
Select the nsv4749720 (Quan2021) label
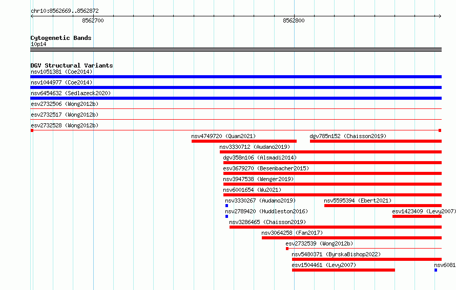click(223, 136)
